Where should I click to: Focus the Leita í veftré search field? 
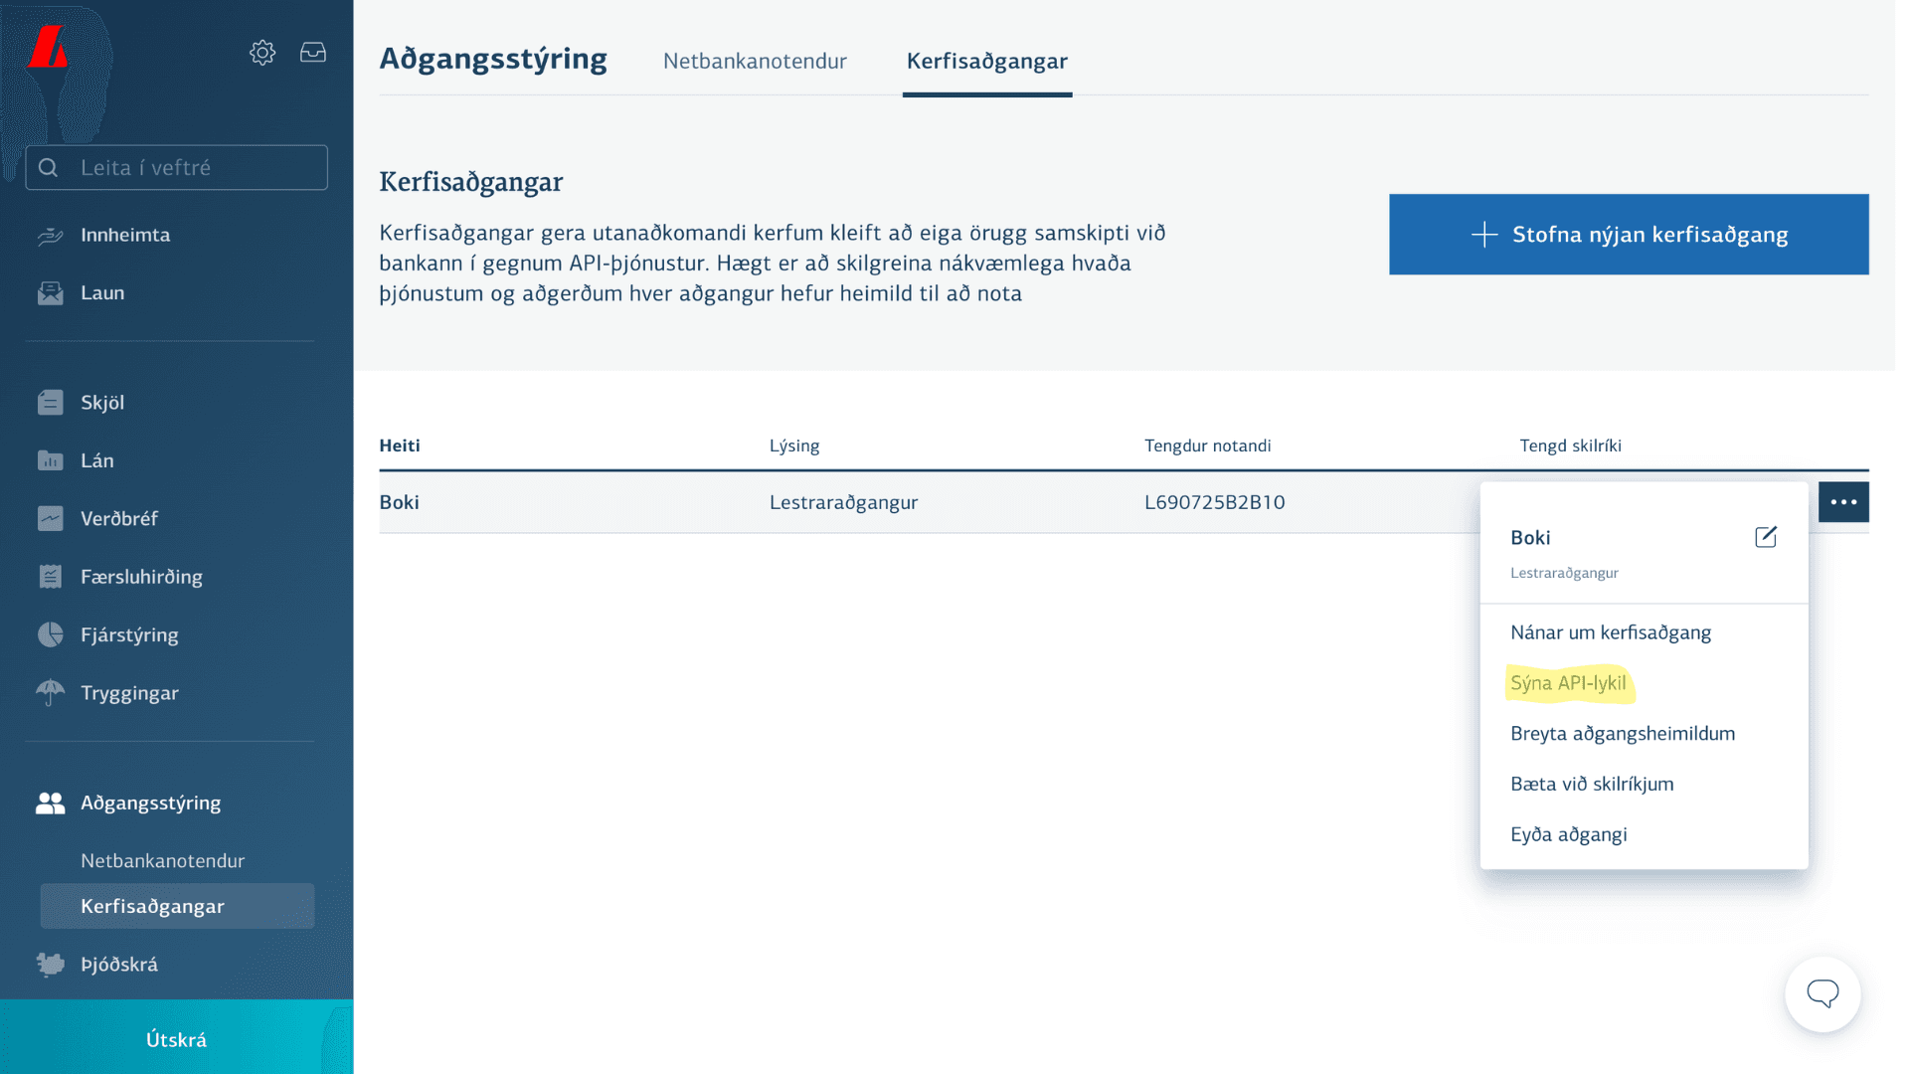coord(176,168)
